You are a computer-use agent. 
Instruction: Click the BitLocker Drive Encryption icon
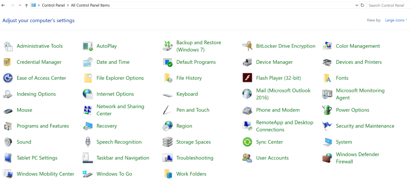tap(247, 46)
